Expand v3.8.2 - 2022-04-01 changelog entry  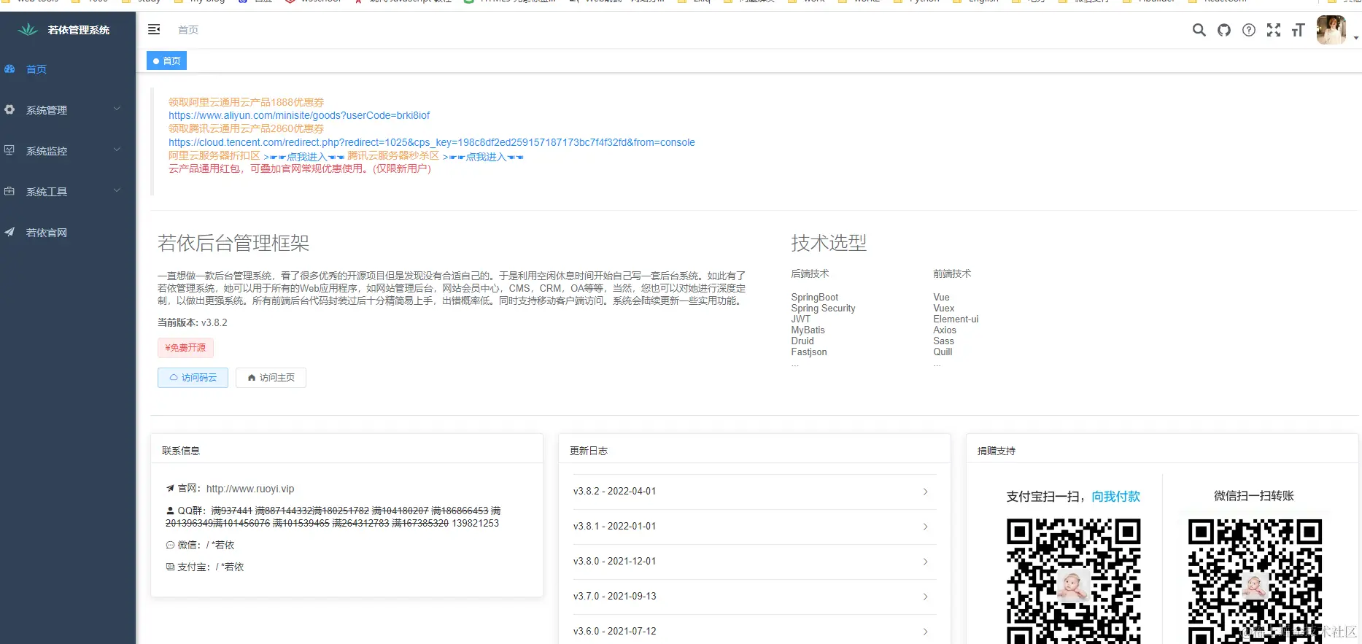coord(754,492)
